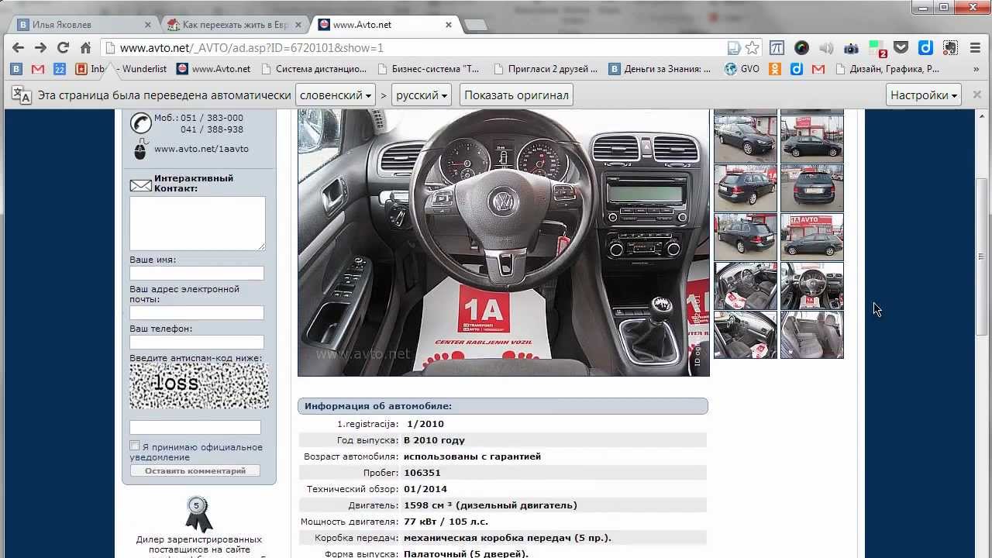Expand the Настройки translation options
The width and height of the screenshot is (992, 558).
point(924,95)
